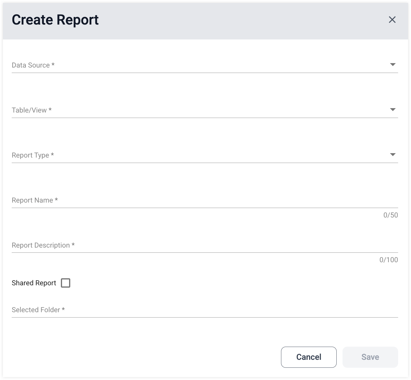This screenshot has width=411, height=380.
Task: Click the Selected Folder field
Action: pos(205,310)
